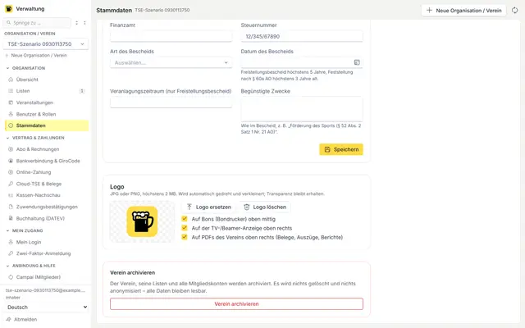Open Listen in sidebar menu
Viewport: 525px width, 328px height.
point(47,91)
